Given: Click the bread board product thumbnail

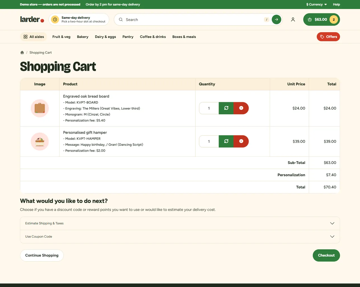Looking at the screenshot, I should (x=40, y=108).
